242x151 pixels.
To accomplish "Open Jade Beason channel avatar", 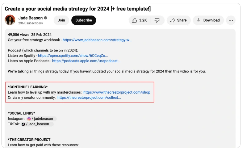I will point(10,20).
